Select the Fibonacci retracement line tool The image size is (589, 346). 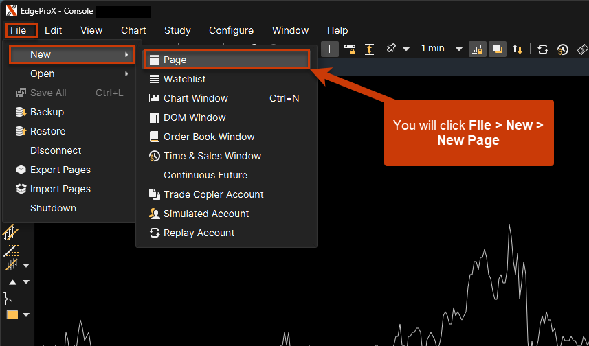coord(11,250)
